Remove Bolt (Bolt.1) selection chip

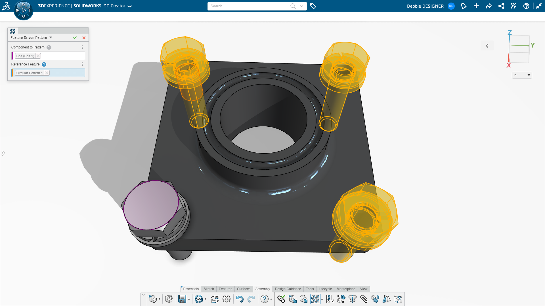[38, 56]
